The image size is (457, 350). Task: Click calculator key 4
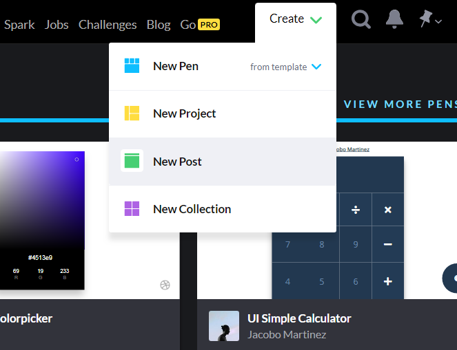[x=287, y=281]
